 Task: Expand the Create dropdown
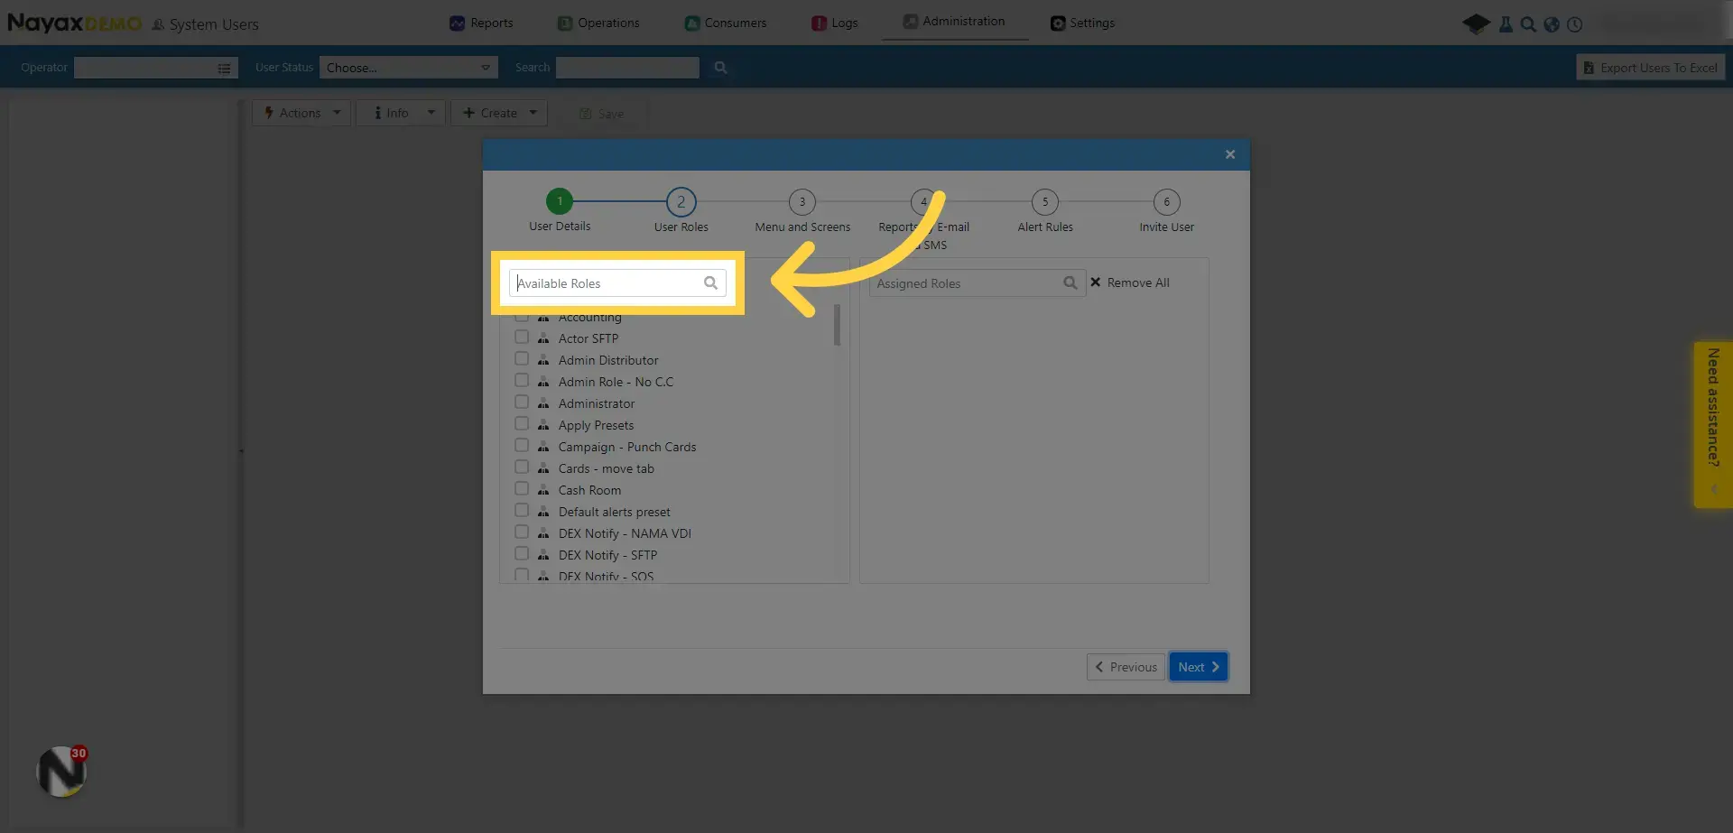499,113
